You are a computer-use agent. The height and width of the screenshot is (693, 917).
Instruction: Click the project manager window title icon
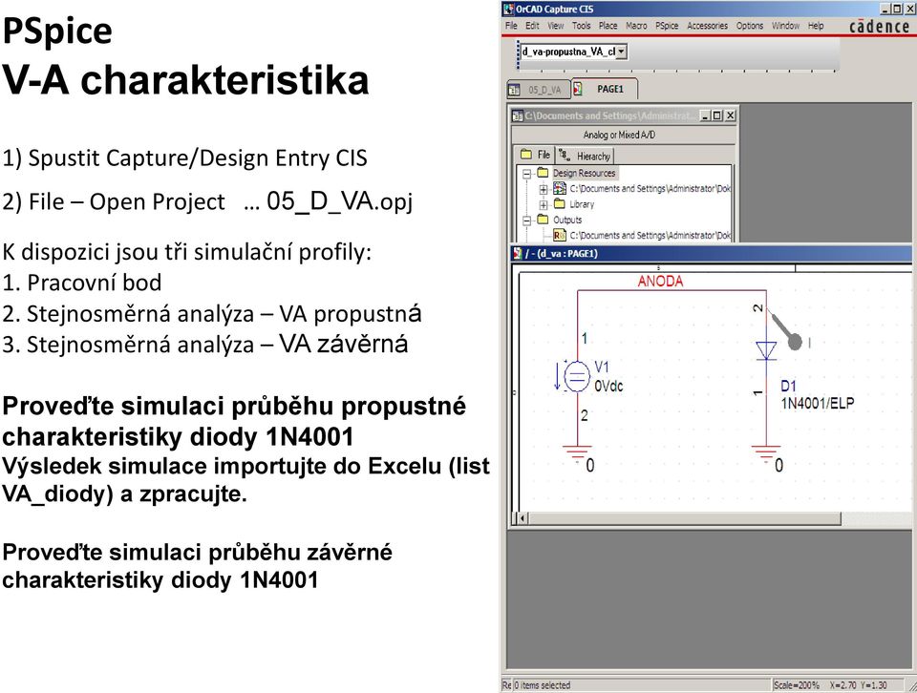518,115
